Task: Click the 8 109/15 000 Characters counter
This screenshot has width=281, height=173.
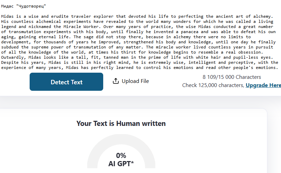Action: (x=232, y=77)
